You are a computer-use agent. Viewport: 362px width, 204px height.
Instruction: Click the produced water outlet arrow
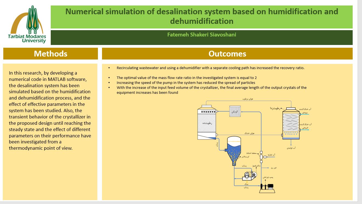point(291,143)
